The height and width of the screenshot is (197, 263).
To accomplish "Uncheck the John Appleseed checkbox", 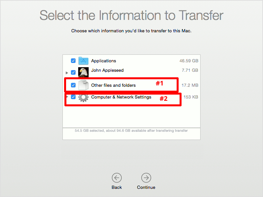I will (x=73, y=72).
